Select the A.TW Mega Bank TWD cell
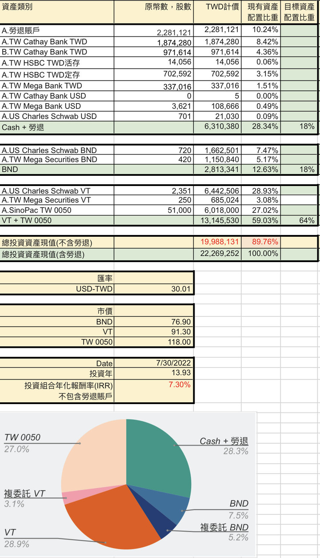Screen dimensions: 320x558 point(57,85)
